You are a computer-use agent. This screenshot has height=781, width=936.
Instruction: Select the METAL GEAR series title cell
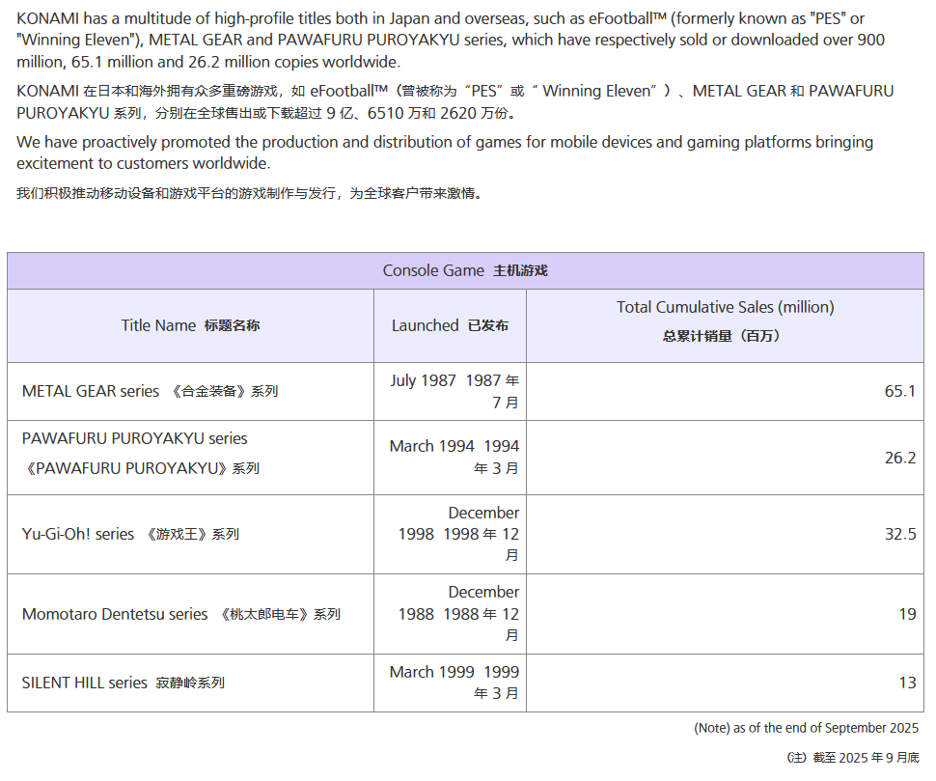coord(150,391)
